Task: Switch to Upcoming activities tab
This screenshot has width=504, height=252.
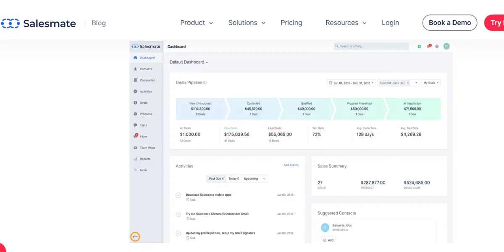Action: click(251, 178)
